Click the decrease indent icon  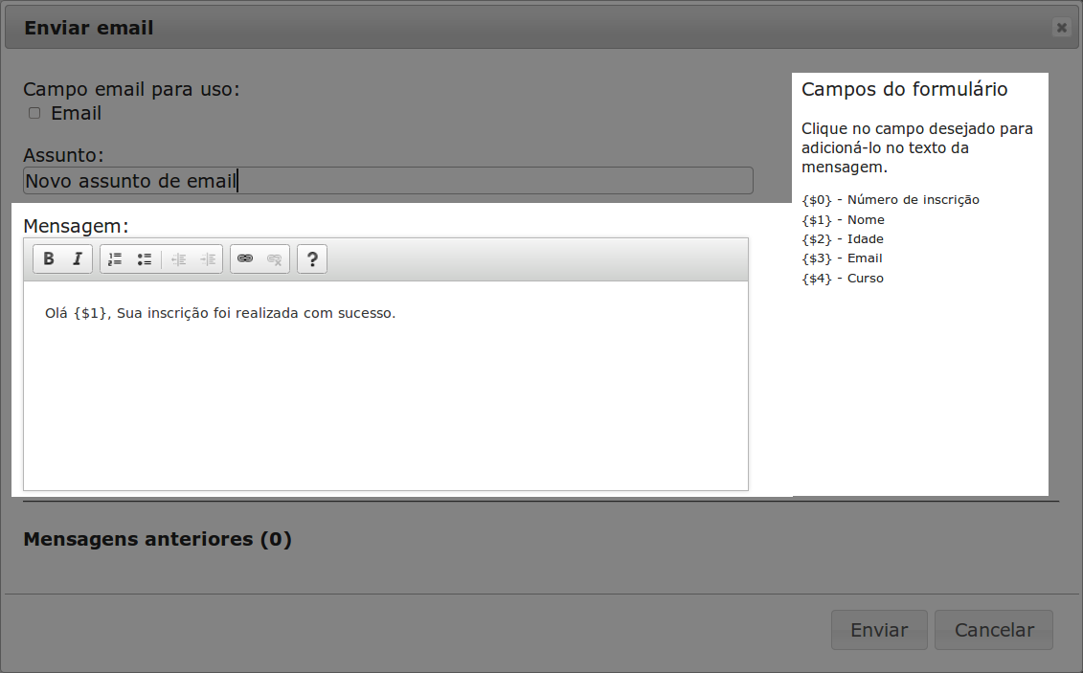click(178, 259)
